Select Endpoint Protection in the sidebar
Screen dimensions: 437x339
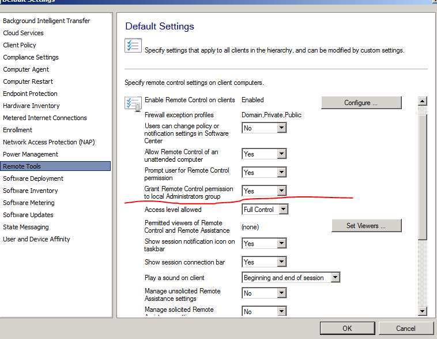pos(30,94)
